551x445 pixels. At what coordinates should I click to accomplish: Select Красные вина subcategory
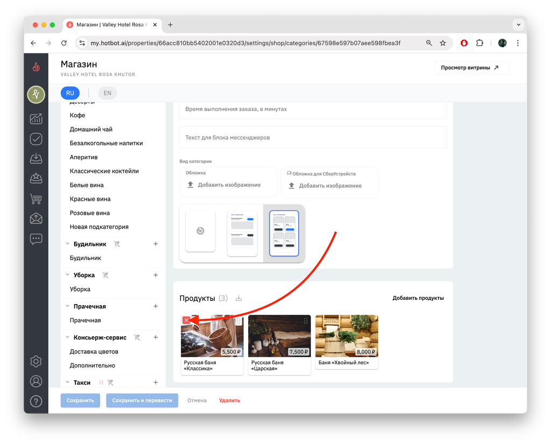(90, 199)
